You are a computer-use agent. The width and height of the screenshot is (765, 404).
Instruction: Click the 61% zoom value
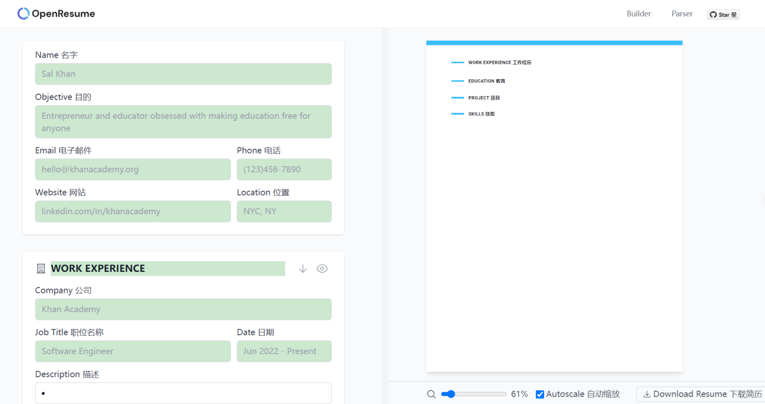point(519,394)
